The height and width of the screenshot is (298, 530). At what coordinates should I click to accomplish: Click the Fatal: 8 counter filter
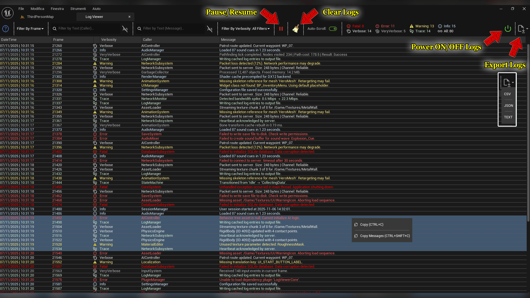pos(355,26)
